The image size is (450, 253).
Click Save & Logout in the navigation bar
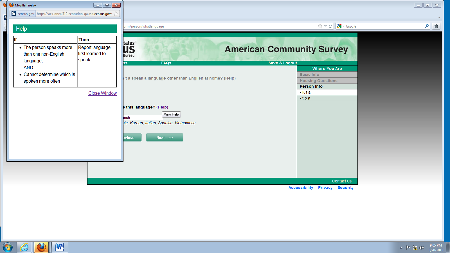click(x=283, y=63)
